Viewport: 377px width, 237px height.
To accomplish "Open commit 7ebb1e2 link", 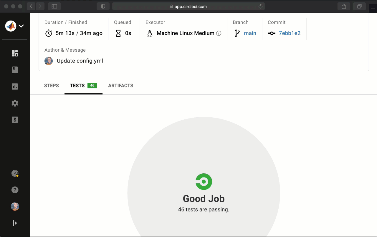I will pos(290,33).
